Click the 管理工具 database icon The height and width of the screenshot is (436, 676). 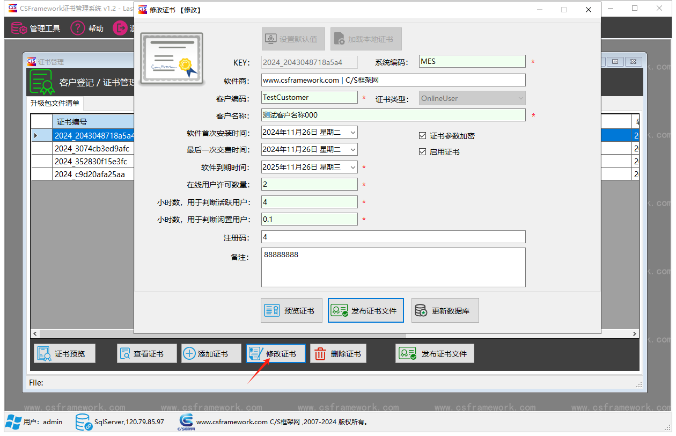(x=19, y=28)
